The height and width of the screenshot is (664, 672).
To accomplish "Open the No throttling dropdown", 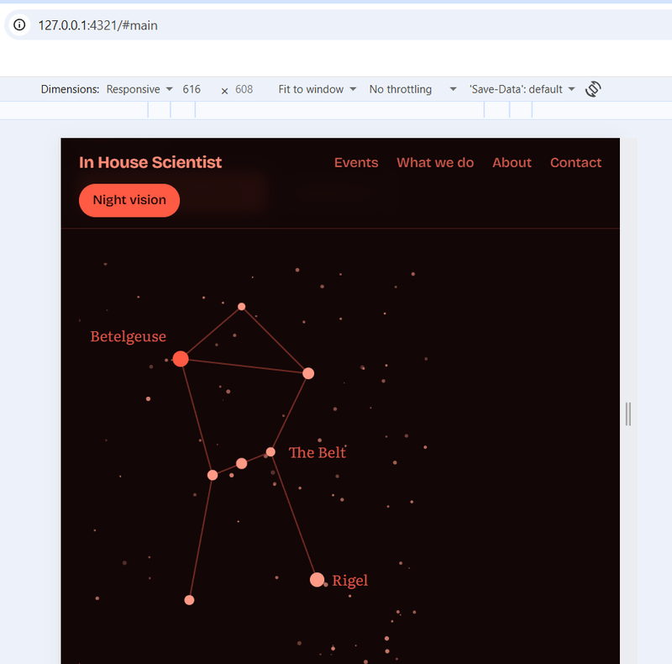I will tap(412, 89).
